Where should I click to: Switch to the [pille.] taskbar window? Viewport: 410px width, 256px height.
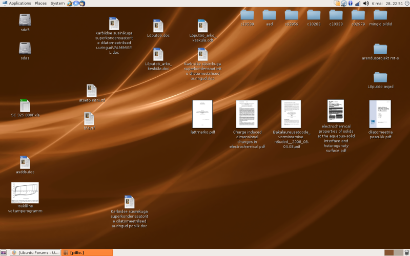pos(87,252)
